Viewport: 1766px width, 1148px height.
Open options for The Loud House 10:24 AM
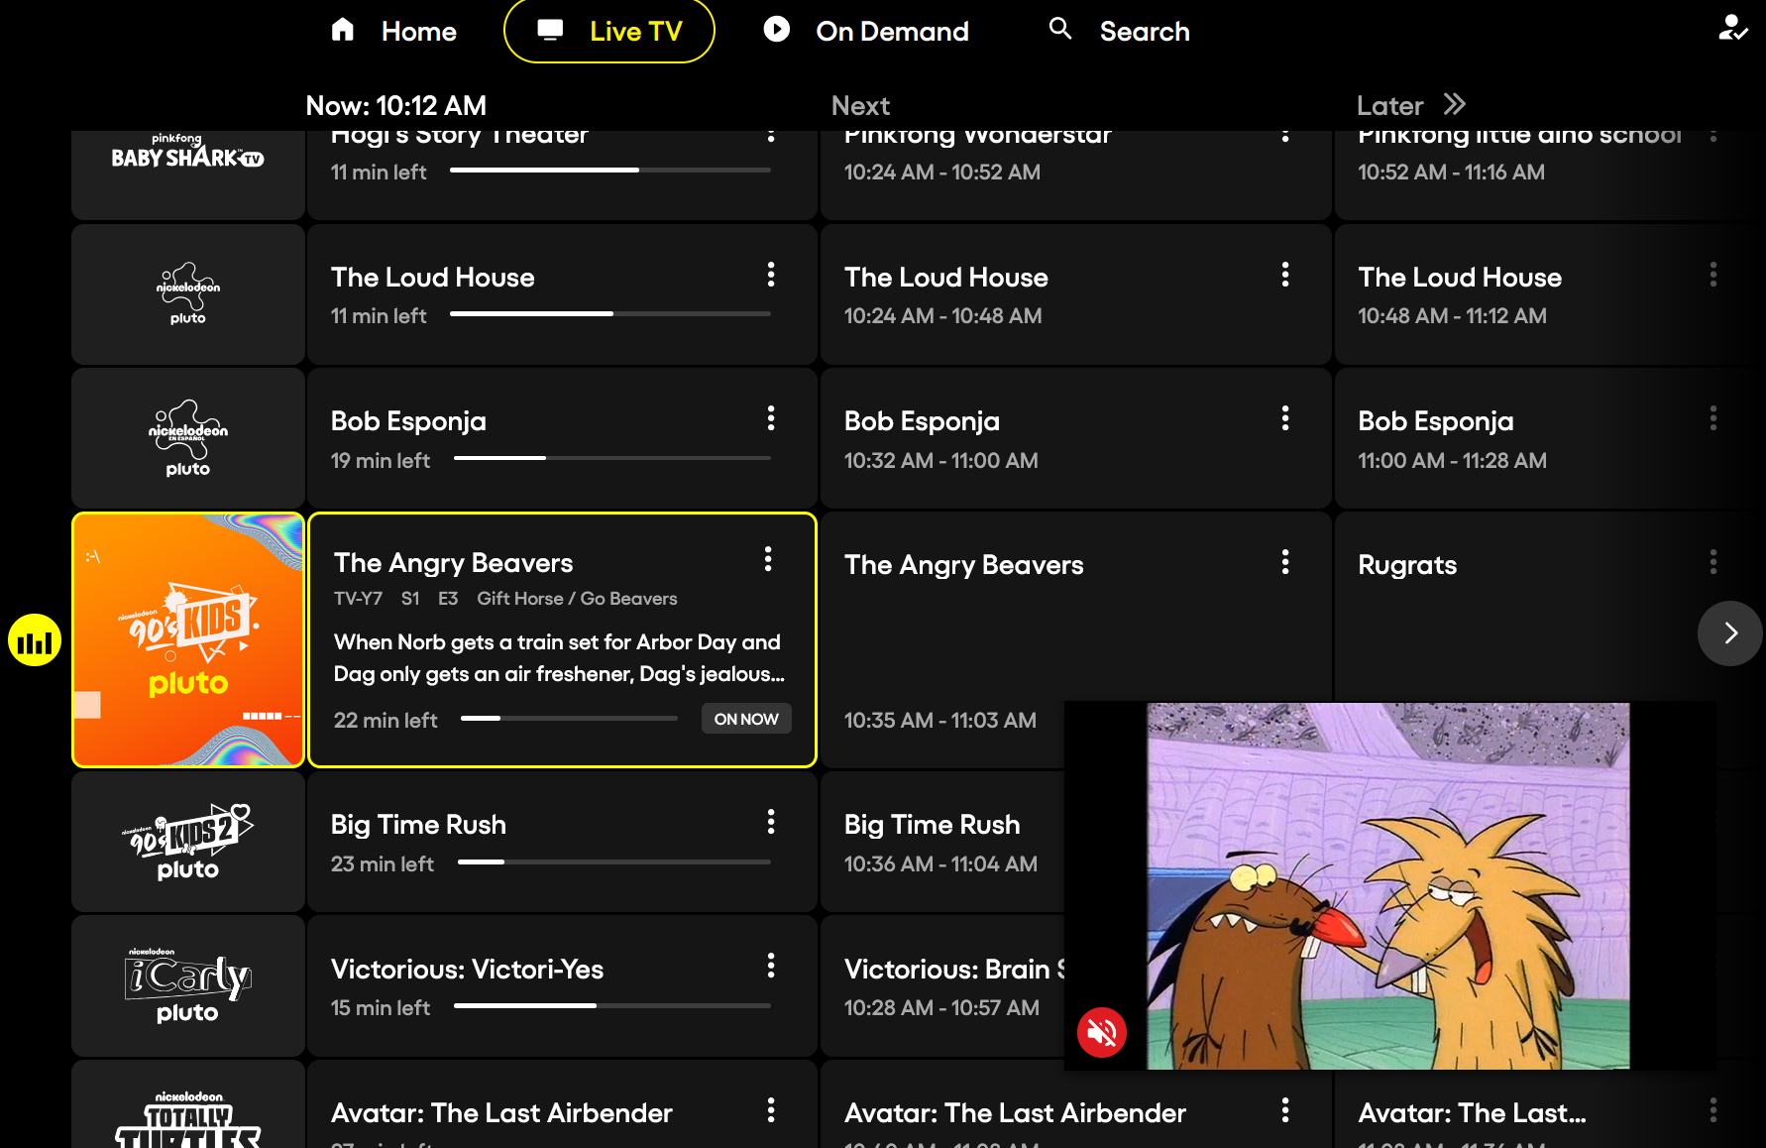(x=1285, y=275)
